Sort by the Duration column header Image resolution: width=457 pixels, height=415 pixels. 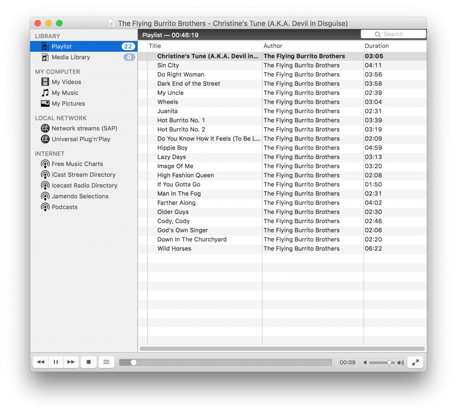395,46
